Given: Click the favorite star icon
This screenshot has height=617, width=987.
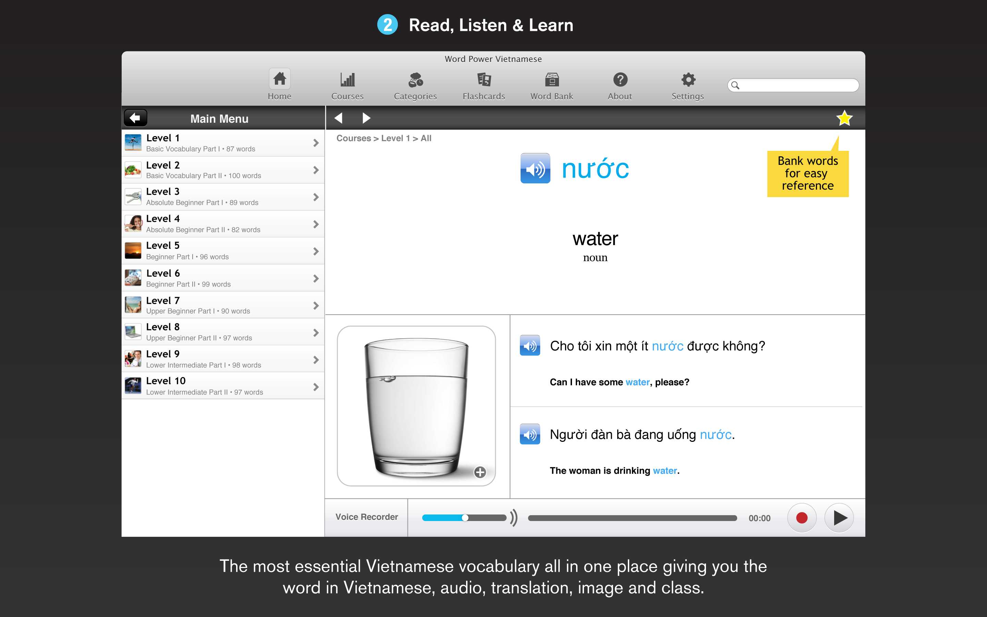Looking at the screenshot, I should pyautogui.click(x=845, y=119).
